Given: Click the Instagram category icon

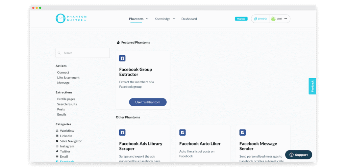Looking at the screenshot, I should tap(57, 146).
